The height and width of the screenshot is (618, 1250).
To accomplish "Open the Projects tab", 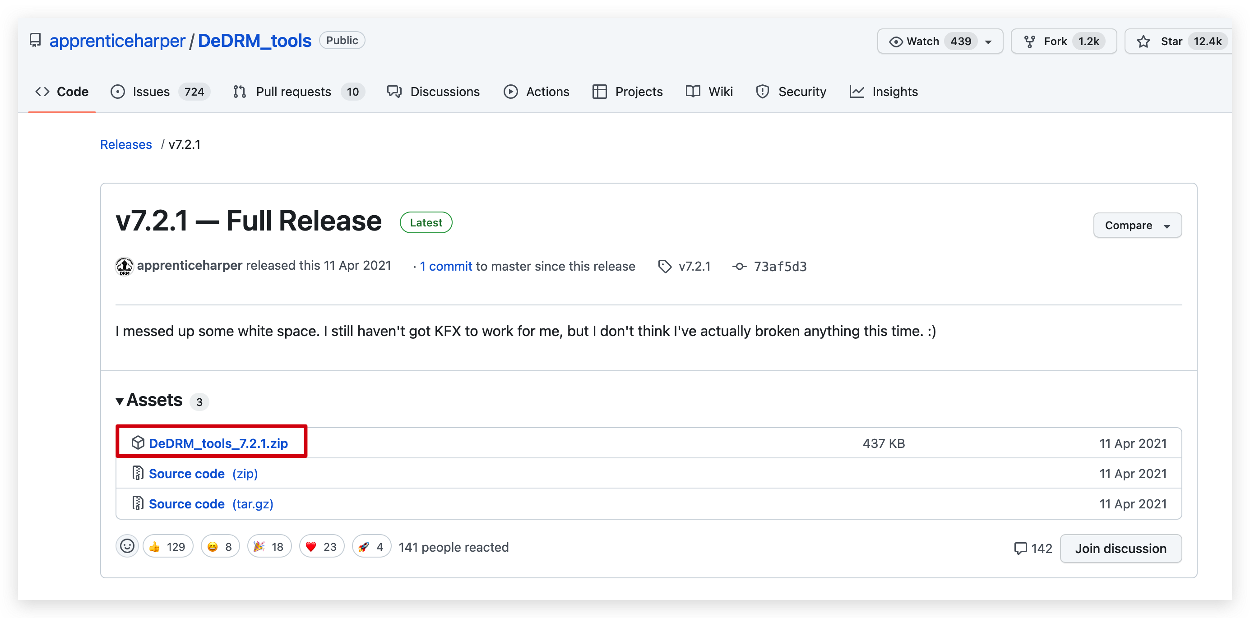I will [x=627, y=91].
